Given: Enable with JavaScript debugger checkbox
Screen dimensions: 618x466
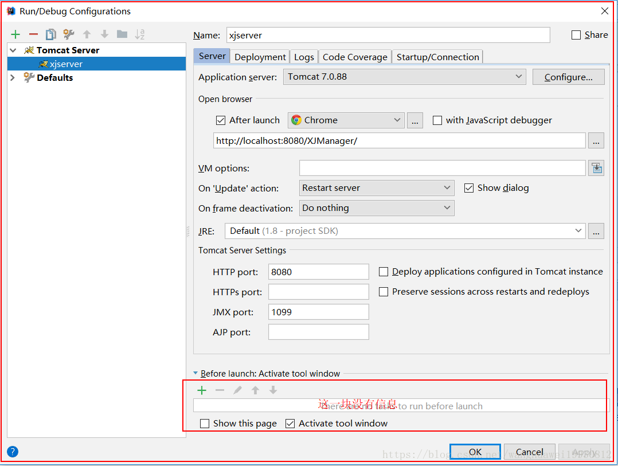Looking at the screenshot, I should (437, 120).
